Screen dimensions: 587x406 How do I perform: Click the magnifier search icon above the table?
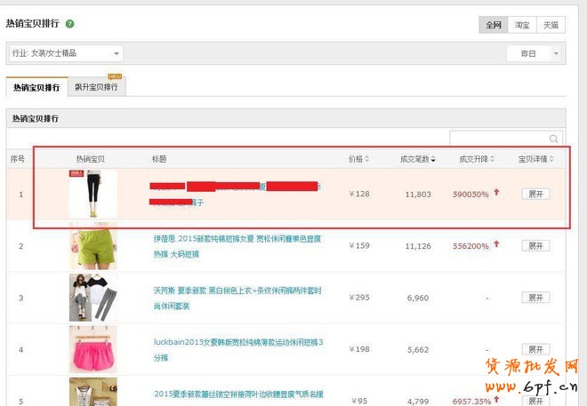click(x=554, y=139)
